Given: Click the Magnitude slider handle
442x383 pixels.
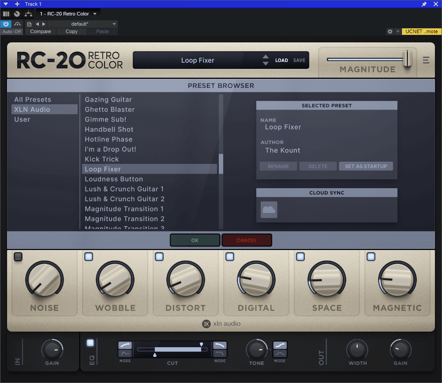Looking at the screenshot, I should coord(407,59).
